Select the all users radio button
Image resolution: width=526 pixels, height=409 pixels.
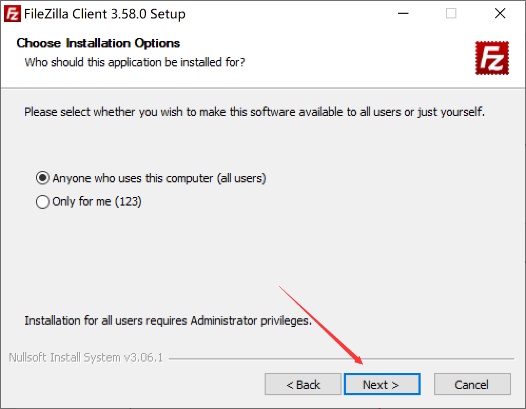[43, 178]
